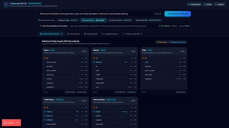This screenshot has height=128, width=229.
Task: Click the trip_bookings table name tag
Action: tap(59, 99)
